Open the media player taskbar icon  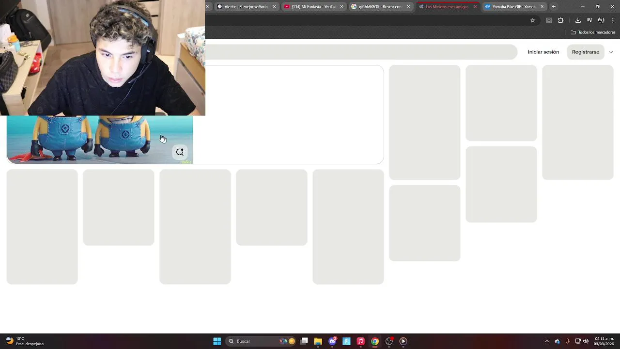coord(403,341)
